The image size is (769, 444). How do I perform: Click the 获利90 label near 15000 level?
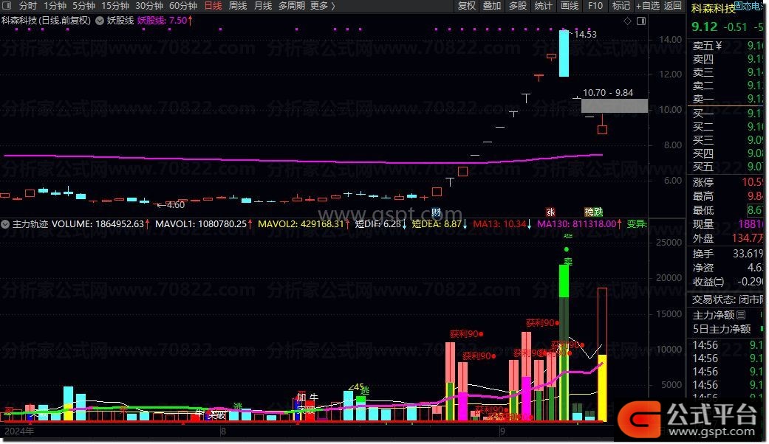pyautogui.click(x=543, y=323)
